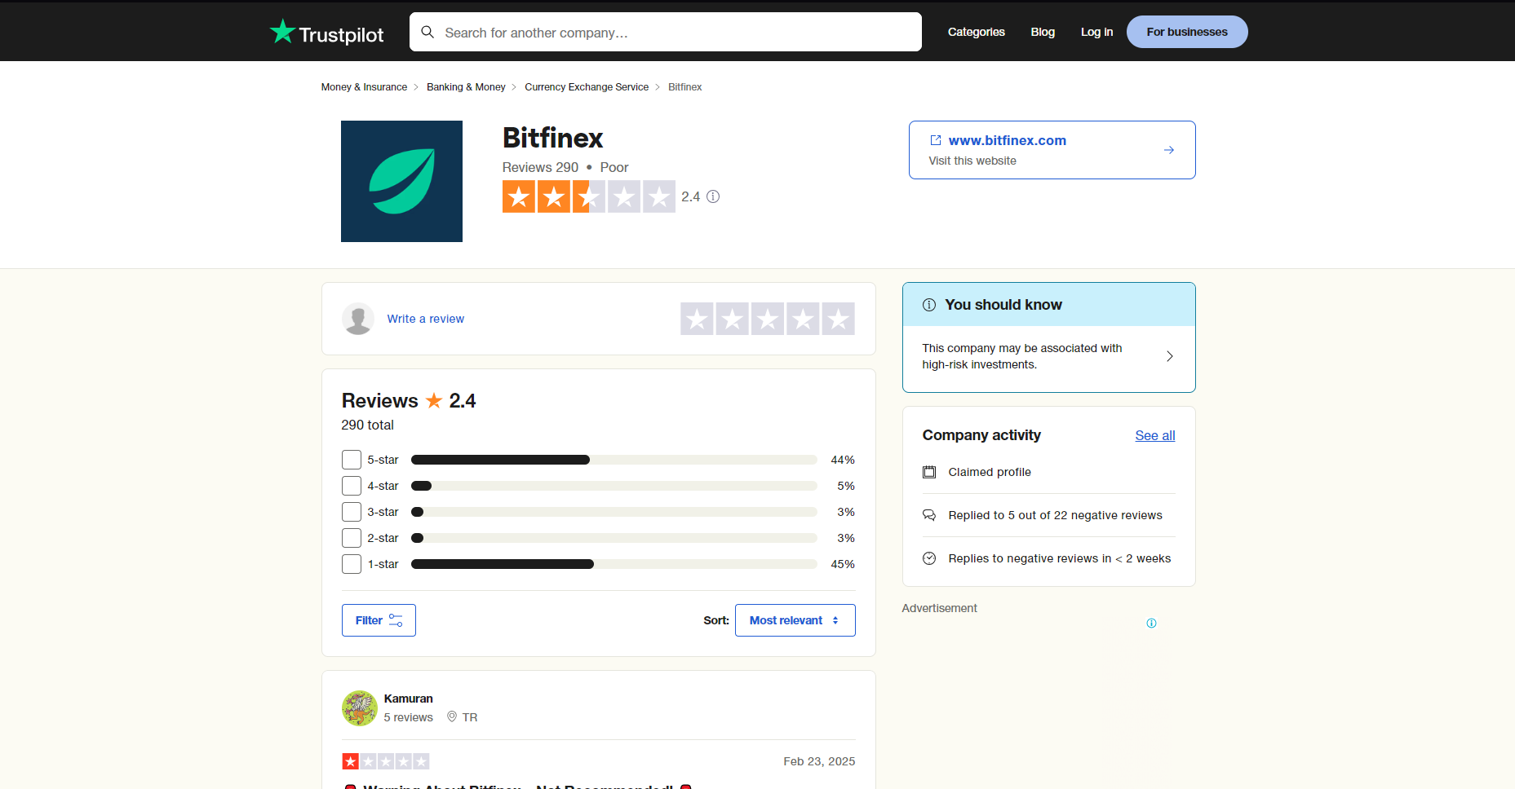Open the Bitfinex leaf logo image
Image resolution: width=1515 pixels, height=789 pixels.
pyautogui.click(x=401, y=181)
